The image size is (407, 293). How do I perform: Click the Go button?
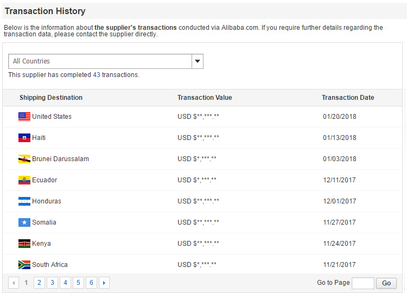click(386, 283)
